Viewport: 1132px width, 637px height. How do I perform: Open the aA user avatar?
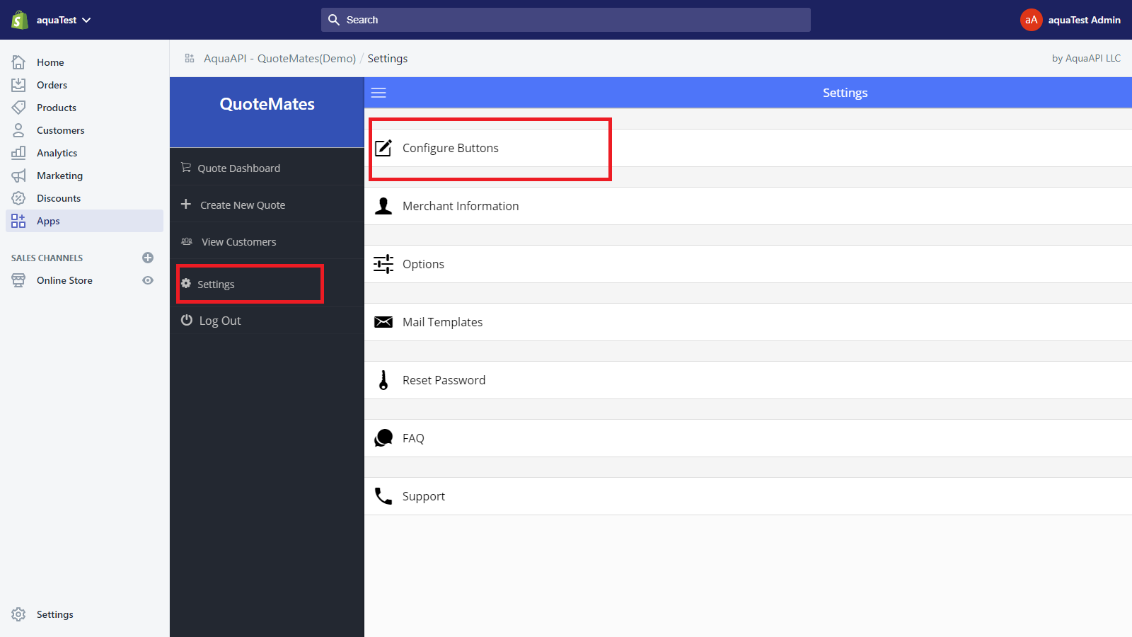pos(1032,20)
